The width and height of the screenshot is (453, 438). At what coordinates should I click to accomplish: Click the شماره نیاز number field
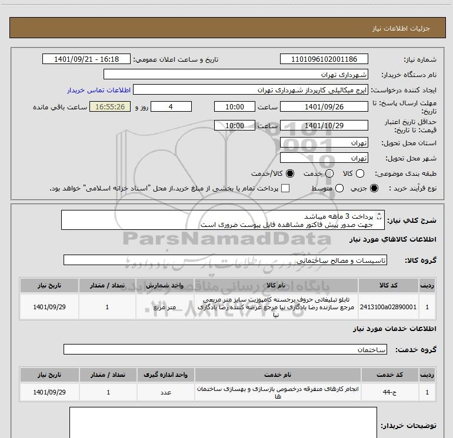tap(324, 59)
